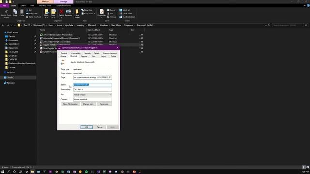The image size is (310, 174).
Task: Open Dropbox in navigation pane
Action: (11, 72)
